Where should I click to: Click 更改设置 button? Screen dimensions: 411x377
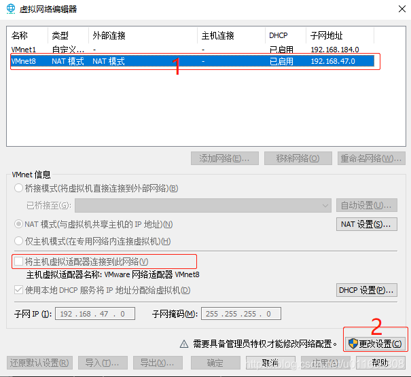(x=375, y=344)
